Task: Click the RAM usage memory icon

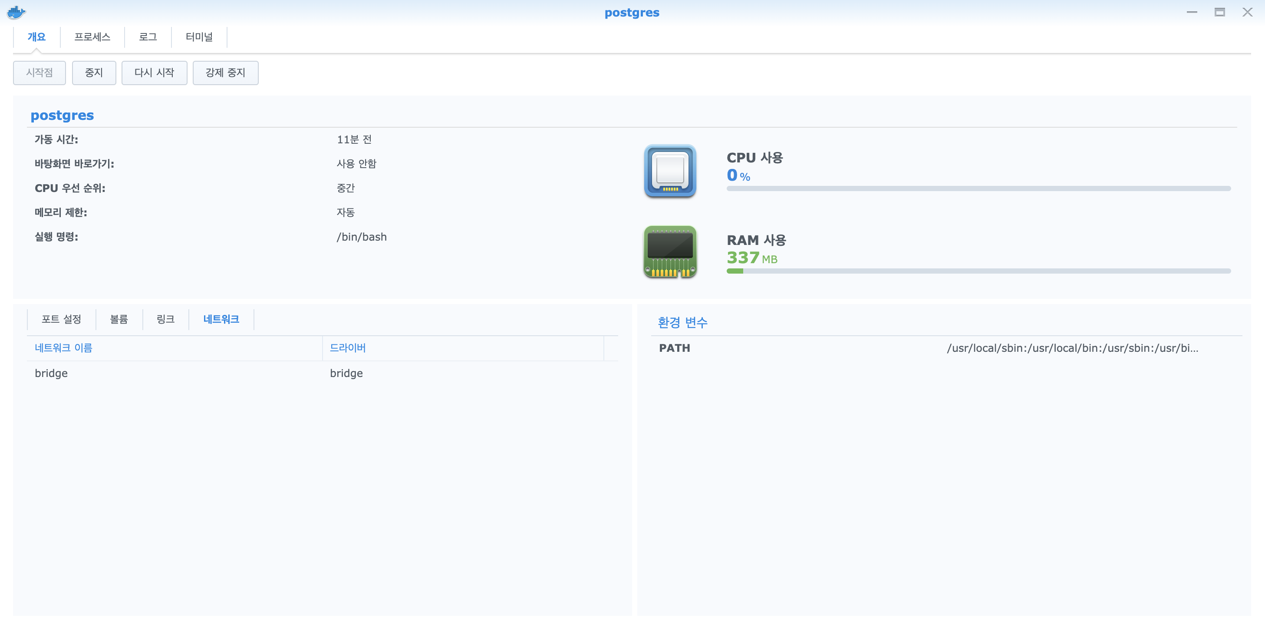Action: [670, 251]
